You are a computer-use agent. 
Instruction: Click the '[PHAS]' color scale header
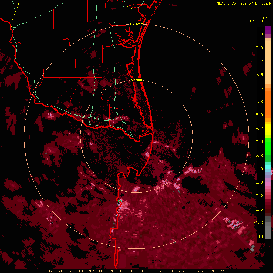click(256, 21)
